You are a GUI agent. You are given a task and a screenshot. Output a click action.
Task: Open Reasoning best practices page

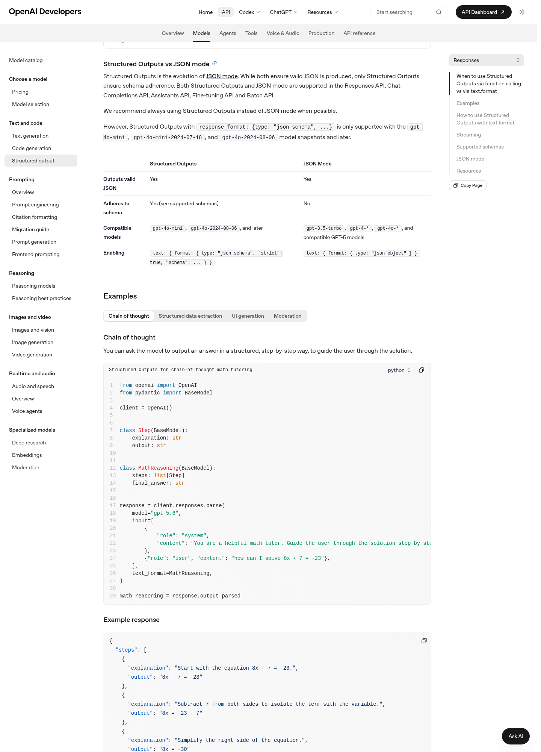(x=42, y=298)
